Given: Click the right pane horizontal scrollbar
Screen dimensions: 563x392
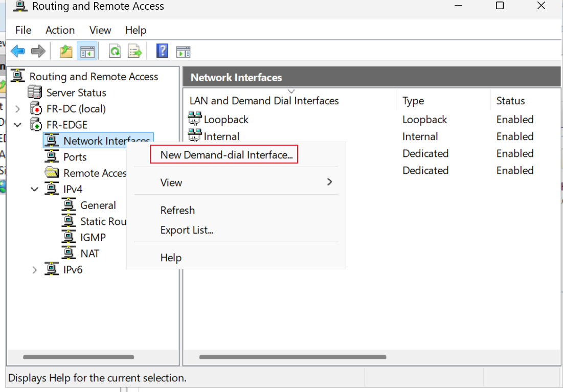Looking at the screenshot, I should 292,357.
